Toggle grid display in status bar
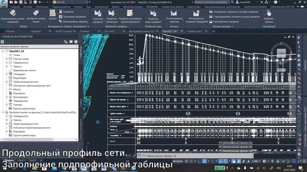This screenshot has height=172, width=307. 186,161
